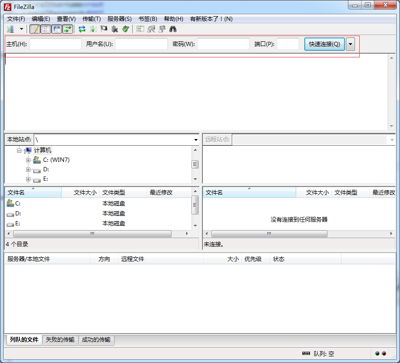Toggle processing of the transfer queue
The height and width of the screenshot is (363, 400).
[x=93, y=29]
